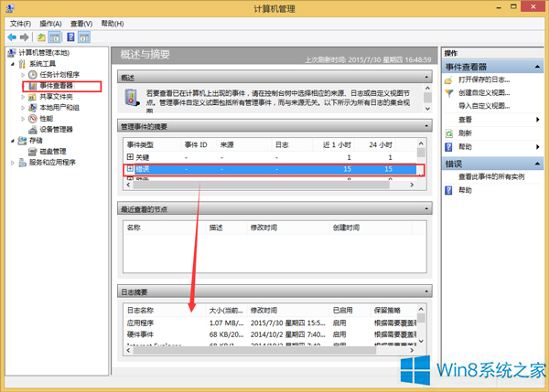Image resolution: width=549 pixels, height=392 pixels.
Task: Open the 操作(A) menu
Action: (50, 24)
